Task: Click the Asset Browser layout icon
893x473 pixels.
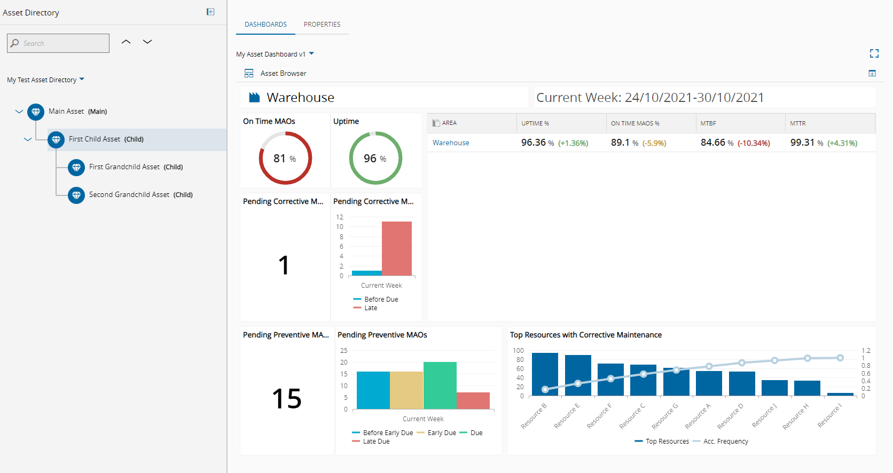Action: pos(249,73)
